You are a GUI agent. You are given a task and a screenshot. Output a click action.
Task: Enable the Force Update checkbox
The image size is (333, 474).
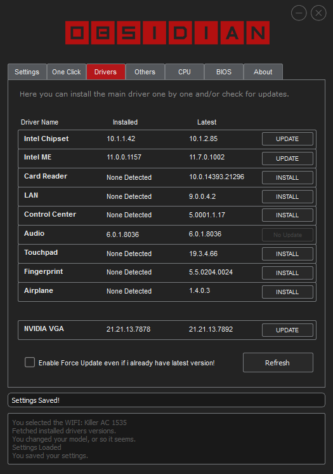pyautogui.click(x=30, y=362)
